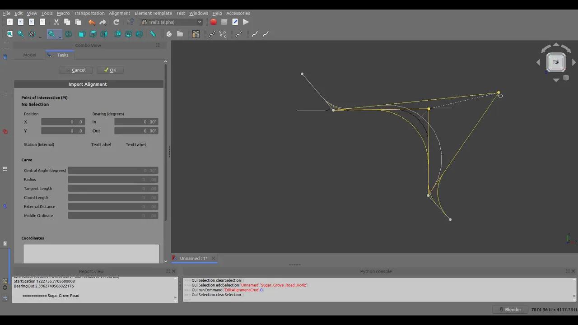Screen dimensions: 578x325
Task: Set front view cube icon
Action: coord(82,34)
